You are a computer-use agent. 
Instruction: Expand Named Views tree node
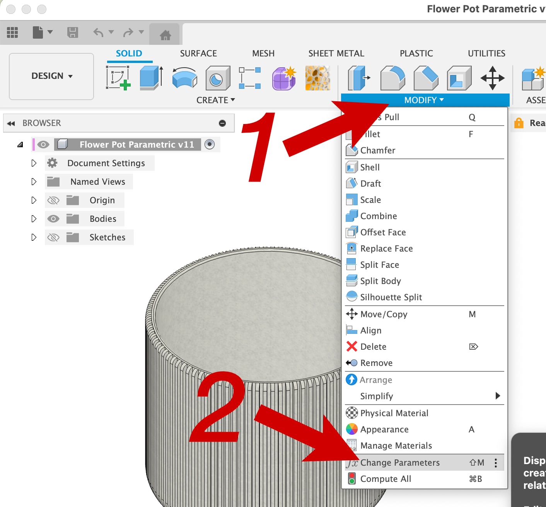click(34, 182)
